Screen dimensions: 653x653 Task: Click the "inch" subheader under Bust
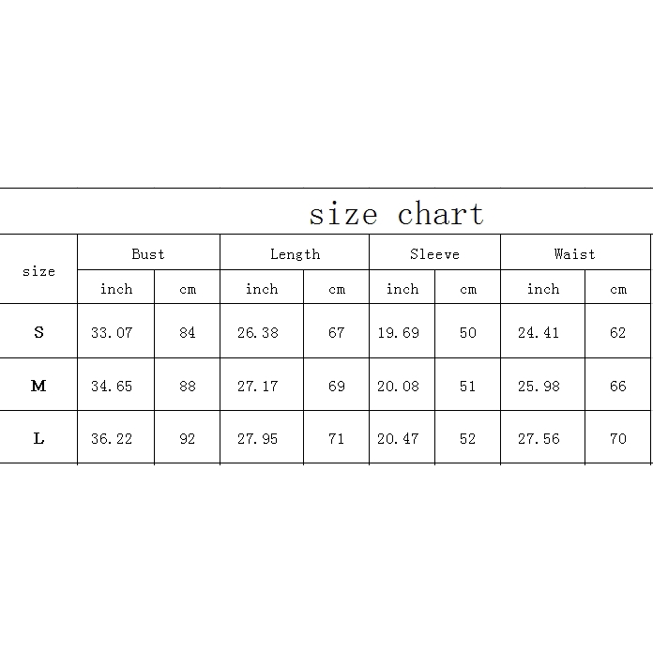click(x=116, y=289)
